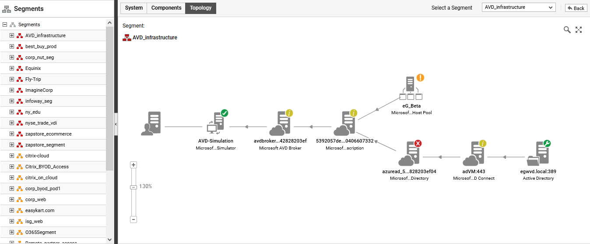Viewport: 590px width, 244px height.
Task: Click the orange segment icon beside citrix-cloud
Action: pyautogui.click(x=19, y=156)
